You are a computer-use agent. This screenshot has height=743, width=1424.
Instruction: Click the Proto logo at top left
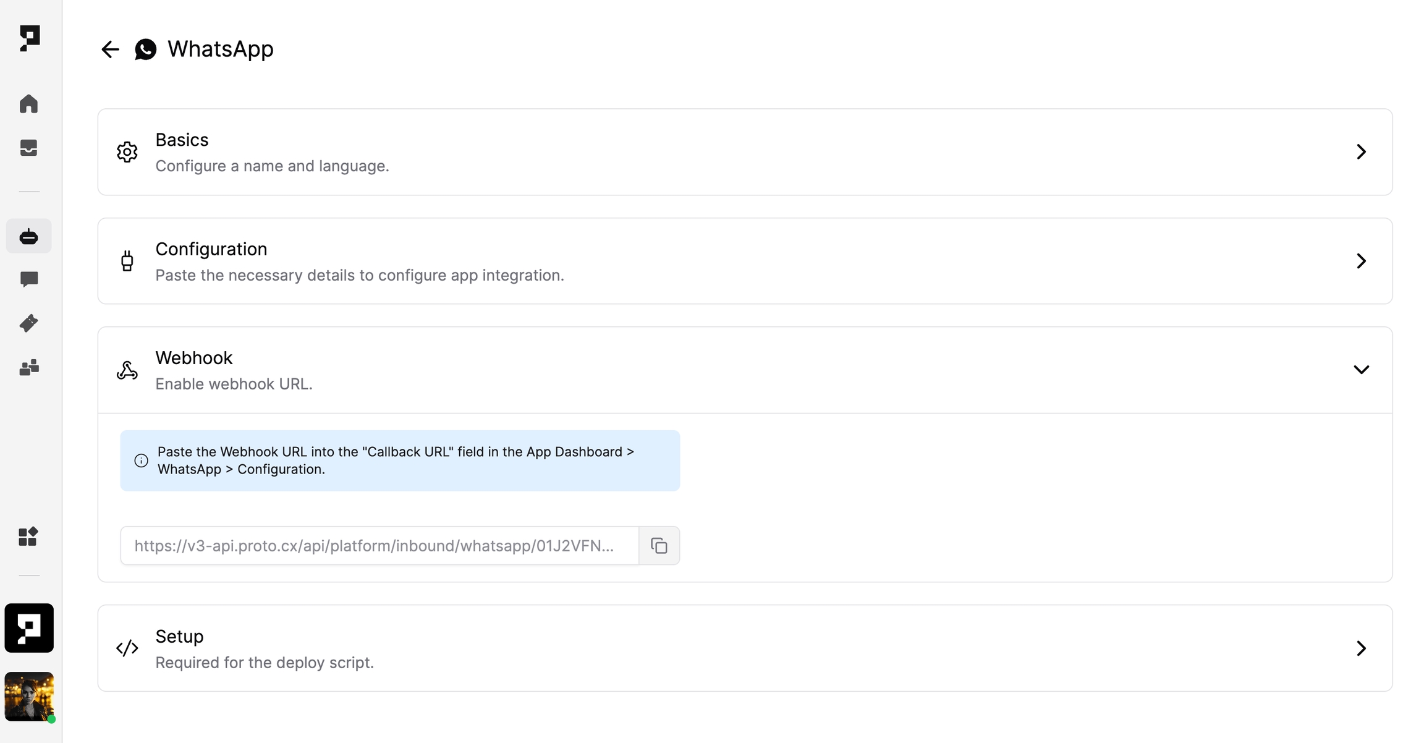click(x=29, y=38)
